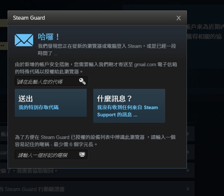Close the Steam Guard dialog with X

tap(179, 18)
